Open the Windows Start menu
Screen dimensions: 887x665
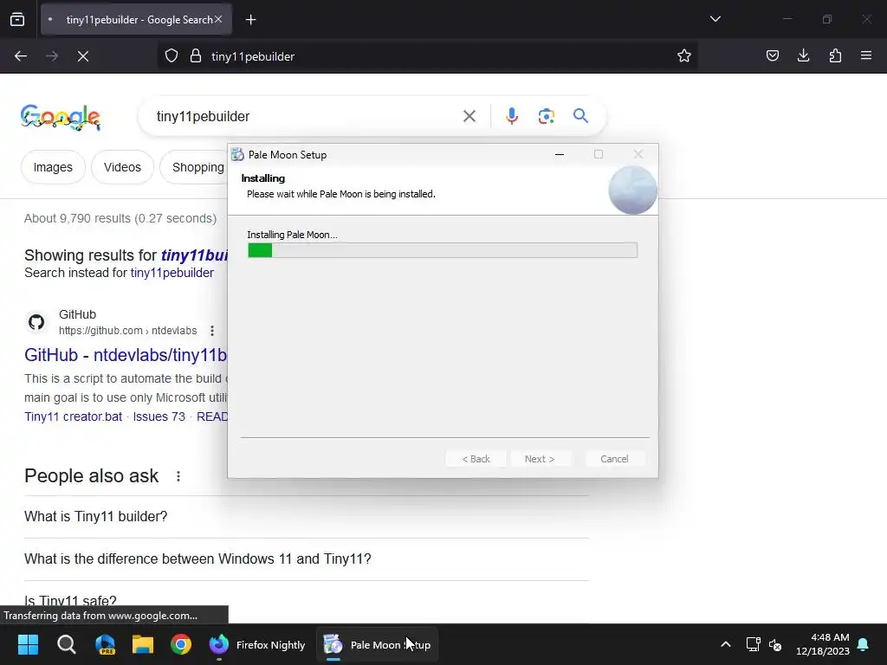tap(28, 644)
